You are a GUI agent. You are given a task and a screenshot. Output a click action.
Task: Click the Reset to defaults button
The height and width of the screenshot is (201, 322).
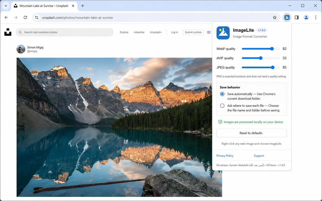[252, 133]
